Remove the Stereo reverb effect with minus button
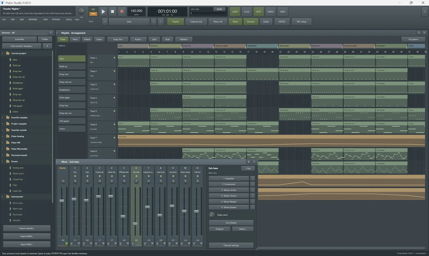The width and height of the screenshot is (429, 256). tap(253, 190)
